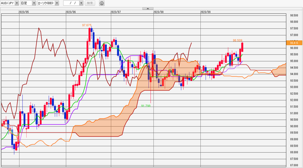
Task: Click the 91.798 low price label
Action: tap(146, 106)
